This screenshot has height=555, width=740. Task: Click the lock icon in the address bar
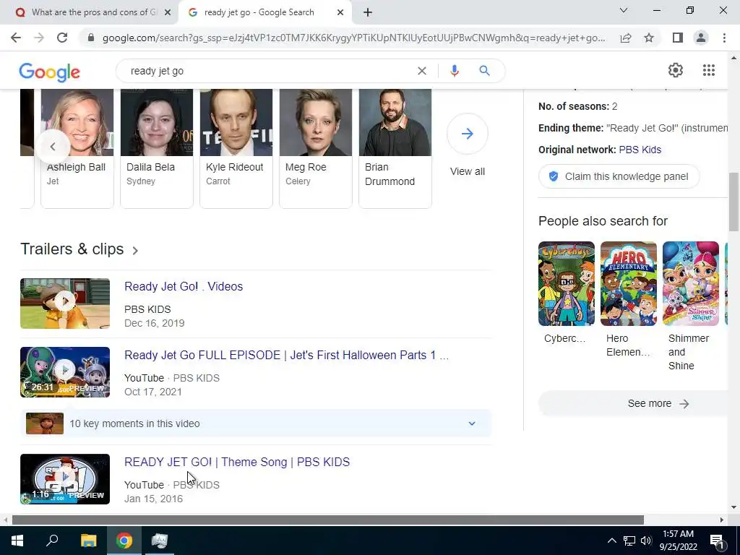click(91, 38)
